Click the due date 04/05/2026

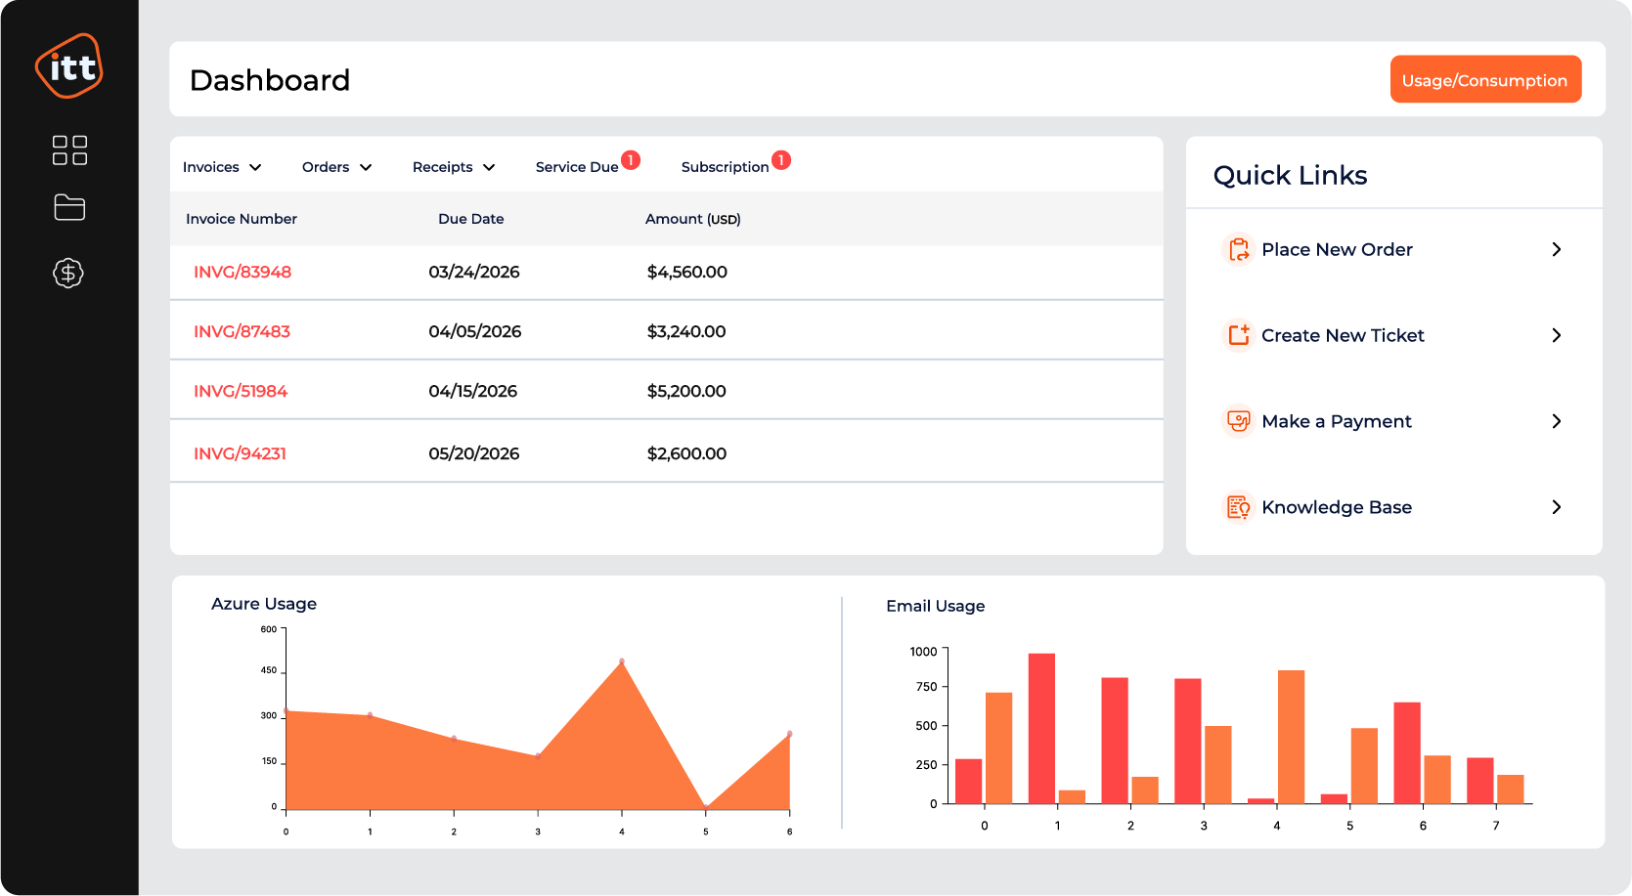[x=475, y=331]
